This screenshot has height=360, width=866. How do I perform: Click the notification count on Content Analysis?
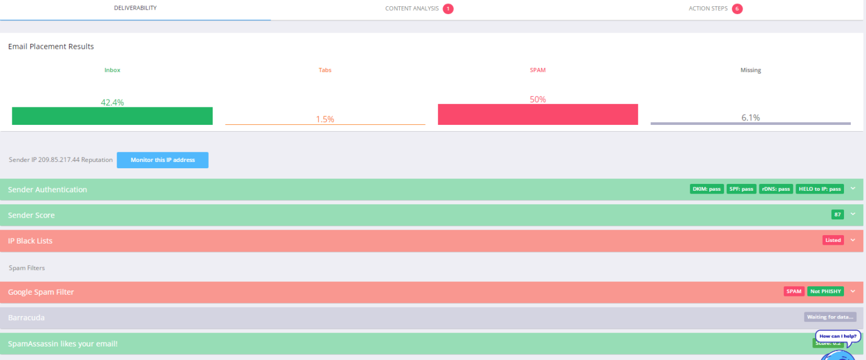(x=448, y=8)
